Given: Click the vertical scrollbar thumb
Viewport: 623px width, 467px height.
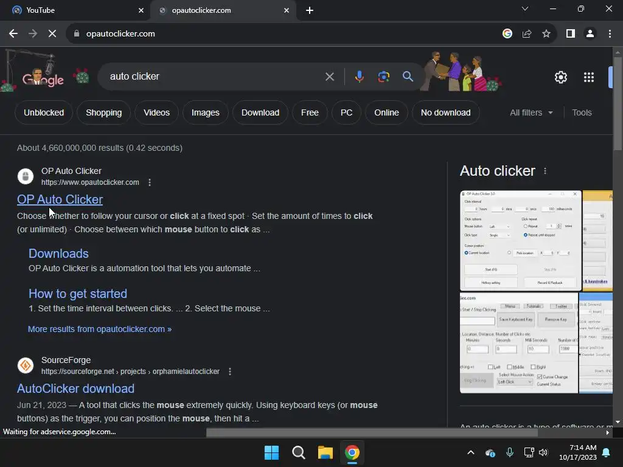Looking at the screenshot, I should (x=618, y=103).
